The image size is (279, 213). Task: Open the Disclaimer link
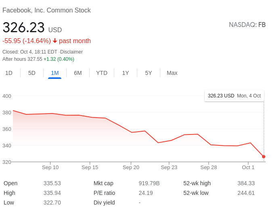71,52
